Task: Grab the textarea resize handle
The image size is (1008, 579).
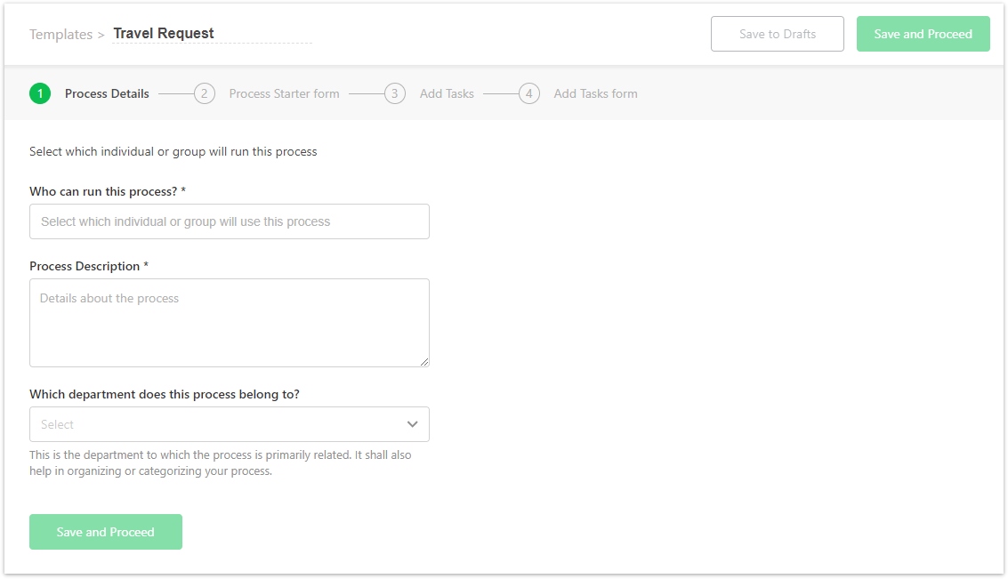Action: (424, 363)
